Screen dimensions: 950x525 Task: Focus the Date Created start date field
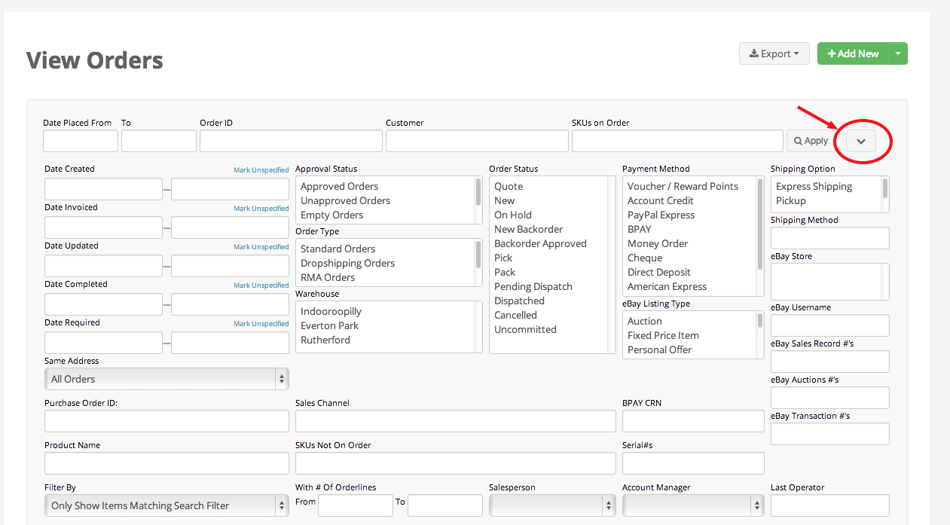point(103,189)
